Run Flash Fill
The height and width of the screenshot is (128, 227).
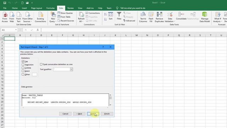pyautogui.click(x=151, y=17)
